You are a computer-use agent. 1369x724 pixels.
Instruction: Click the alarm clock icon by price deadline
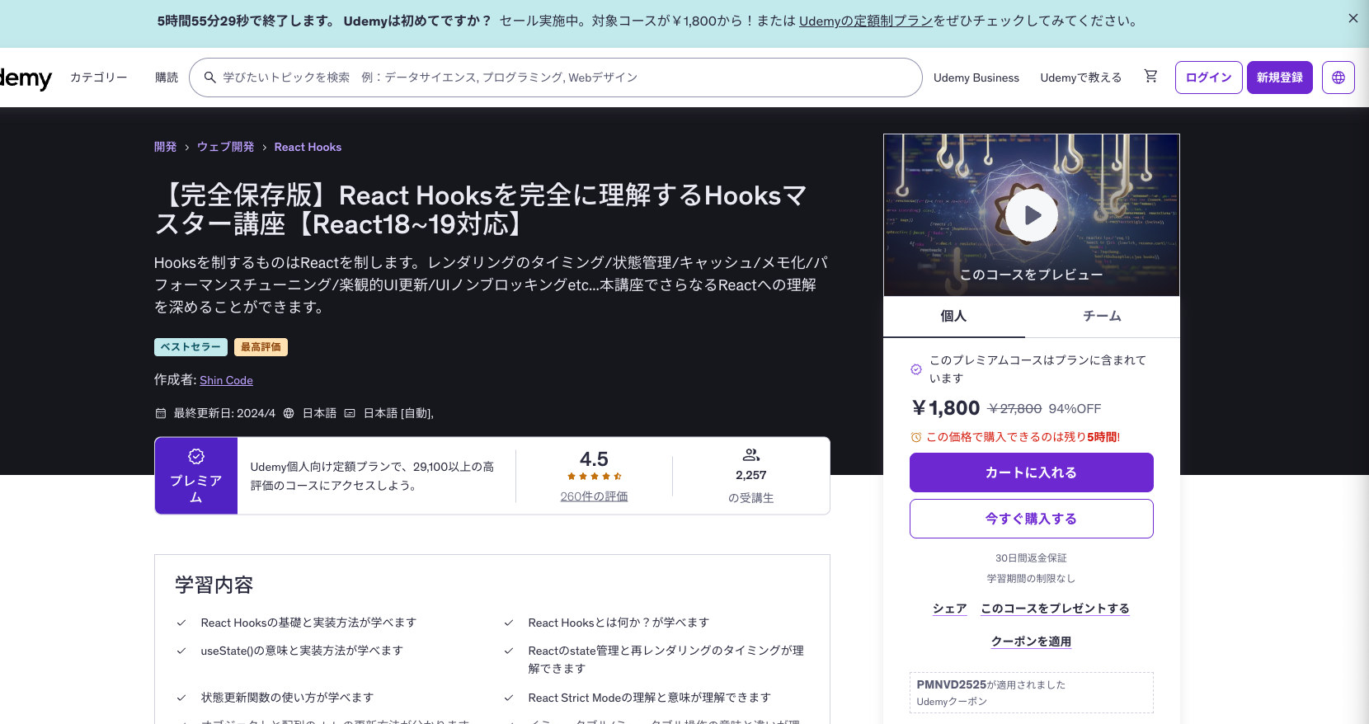[x=915, y=437]
